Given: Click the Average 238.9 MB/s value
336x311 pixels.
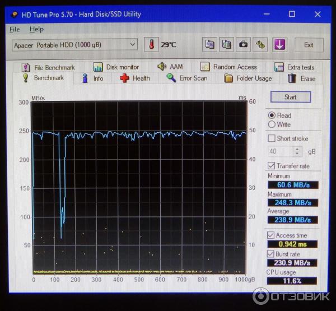Looking at the screenshot, I should click(292, 220).
